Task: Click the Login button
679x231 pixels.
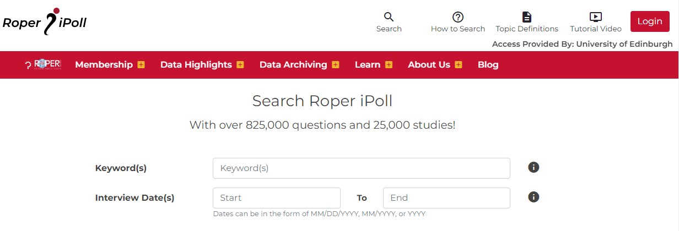Action: click(x=650, y=21)
